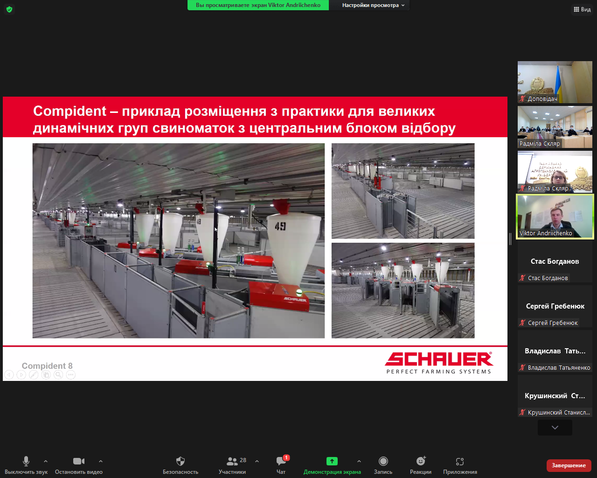Click the panel divider handle beside thumbnails
Viewport: 597px width, 478px height.
pos(510,239)
